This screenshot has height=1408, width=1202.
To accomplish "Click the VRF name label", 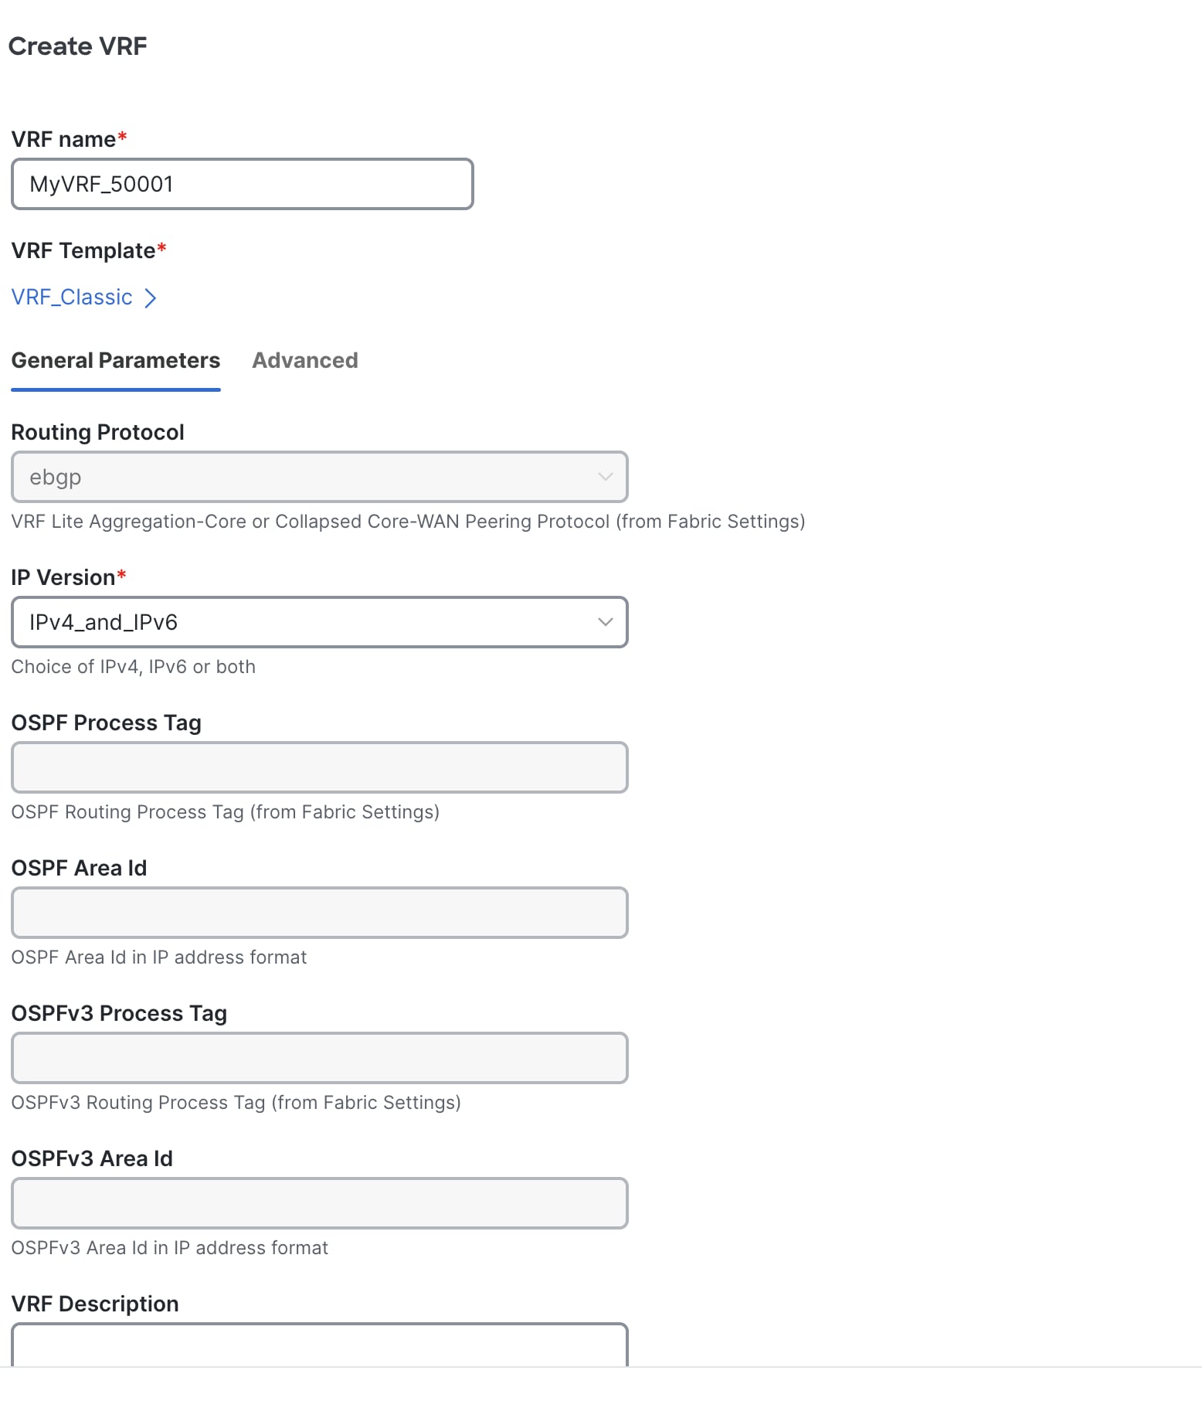I will point(63,139).
